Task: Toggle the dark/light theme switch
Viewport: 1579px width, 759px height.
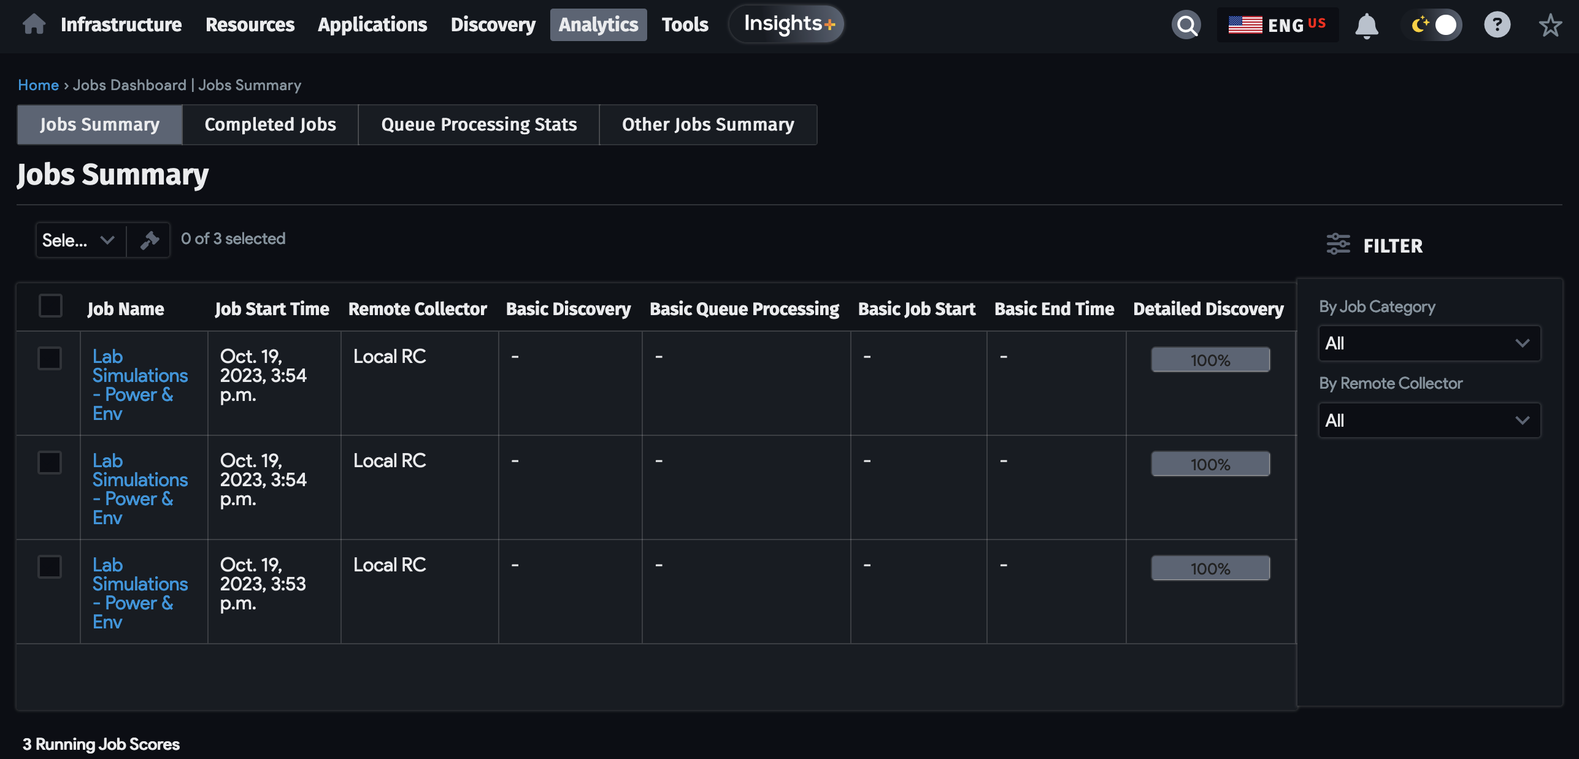Action: 1432,25
